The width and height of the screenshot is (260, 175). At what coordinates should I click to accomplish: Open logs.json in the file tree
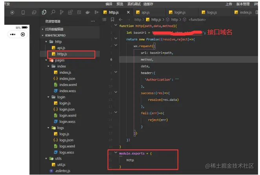[66, 140]
